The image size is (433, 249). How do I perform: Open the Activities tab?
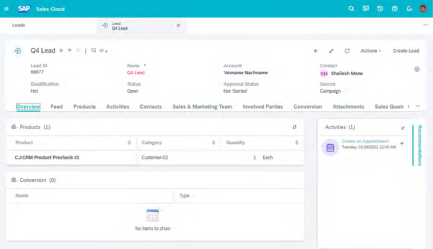(x=117, y=107)
